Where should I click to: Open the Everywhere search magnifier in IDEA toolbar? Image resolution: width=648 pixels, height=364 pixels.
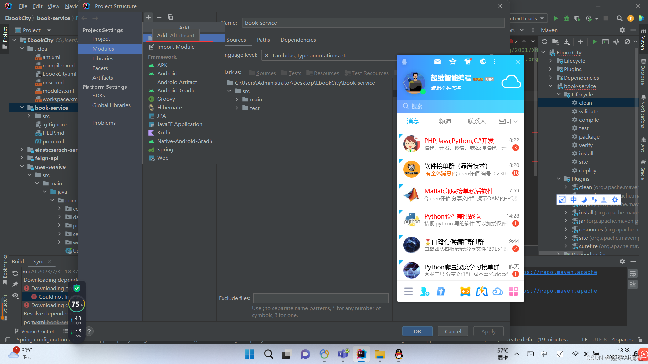coord(620,18)
